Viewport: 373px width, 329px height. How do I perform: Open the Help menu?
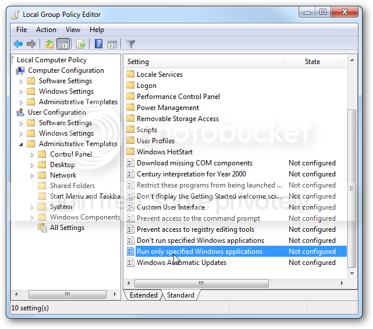(97, 30)
